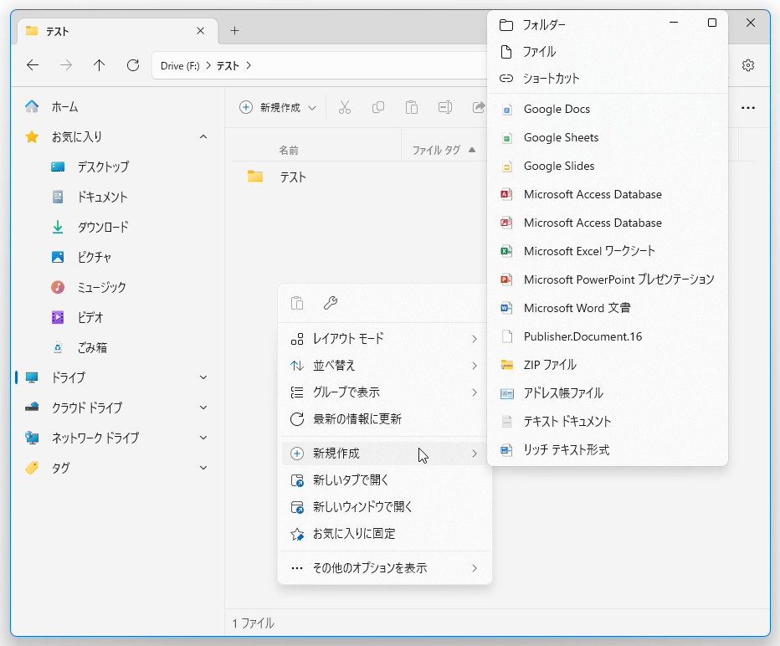The width and height of the screenshot is (780, 646).
Task: Open ドキュメント in the sidebar
Action: point(118,197)
